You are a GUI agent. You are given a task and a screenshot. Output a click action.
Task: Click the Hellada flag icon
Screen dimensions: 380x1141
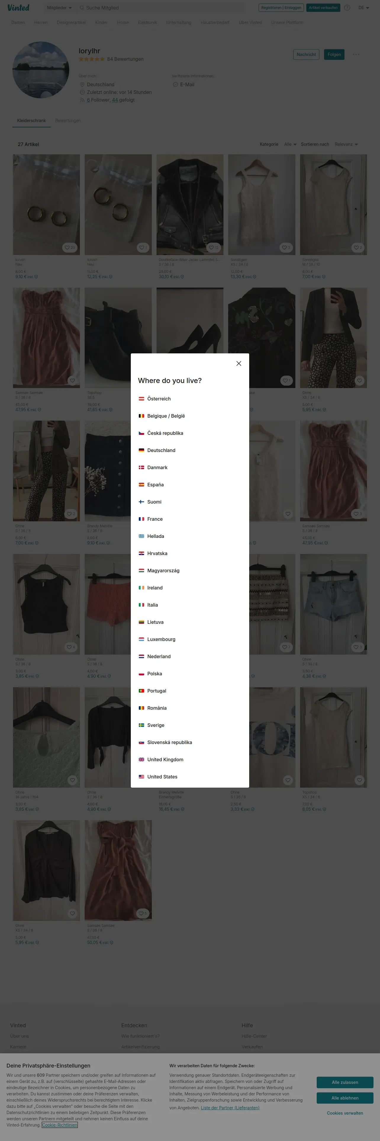(x=141, y=536)
